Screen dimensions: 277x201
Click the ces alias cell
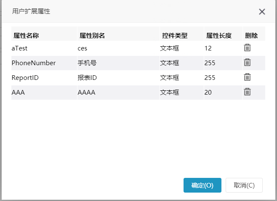118,48
